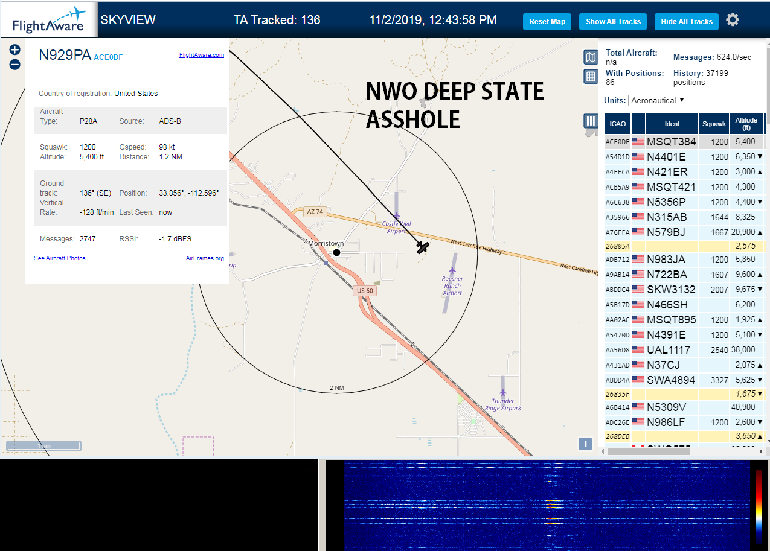This screenshot has width=770, height=551.
Task: Select the N4391E aircraft row
Action: 684,335
